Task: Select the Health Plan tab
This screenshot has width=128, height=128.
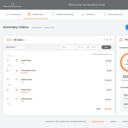Action: pos(36,14)
